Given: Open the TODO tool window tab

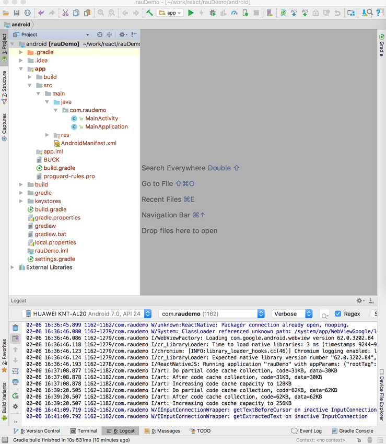Looking at the screenshot, I should (200, 431).
